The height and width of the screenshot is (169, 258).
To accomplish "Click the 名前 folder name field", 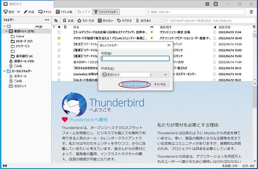I will (135, 58).
